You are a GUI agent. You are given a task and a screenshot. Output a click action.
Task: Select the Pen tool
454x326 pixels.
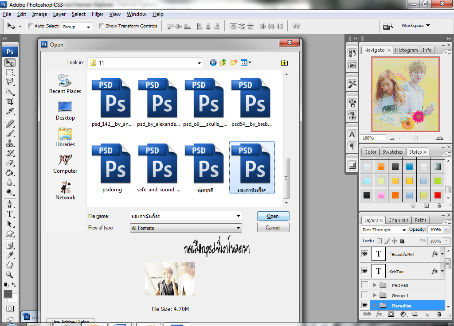pyautogui.click(x=10, y=205)
